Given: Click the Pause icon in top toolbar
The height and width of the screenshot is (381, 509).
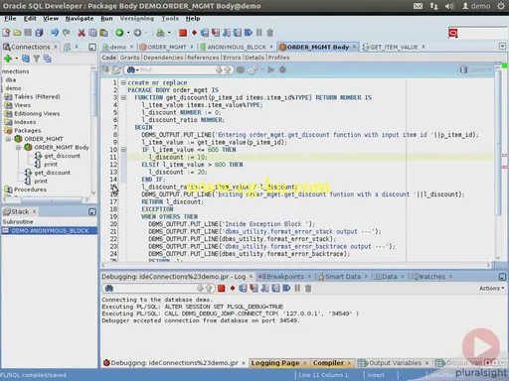Looking at the screenshot, I should (259, 33).
